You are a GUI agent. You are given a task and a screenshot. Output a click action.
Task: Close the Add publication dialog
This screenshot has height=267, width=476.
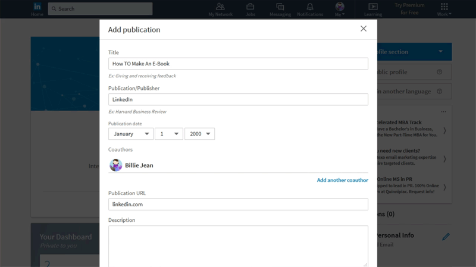pyautogui.click(x=364, y=29)
